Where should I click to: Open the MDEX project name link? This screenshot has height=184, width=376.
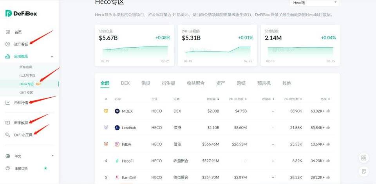pos(127,111)
